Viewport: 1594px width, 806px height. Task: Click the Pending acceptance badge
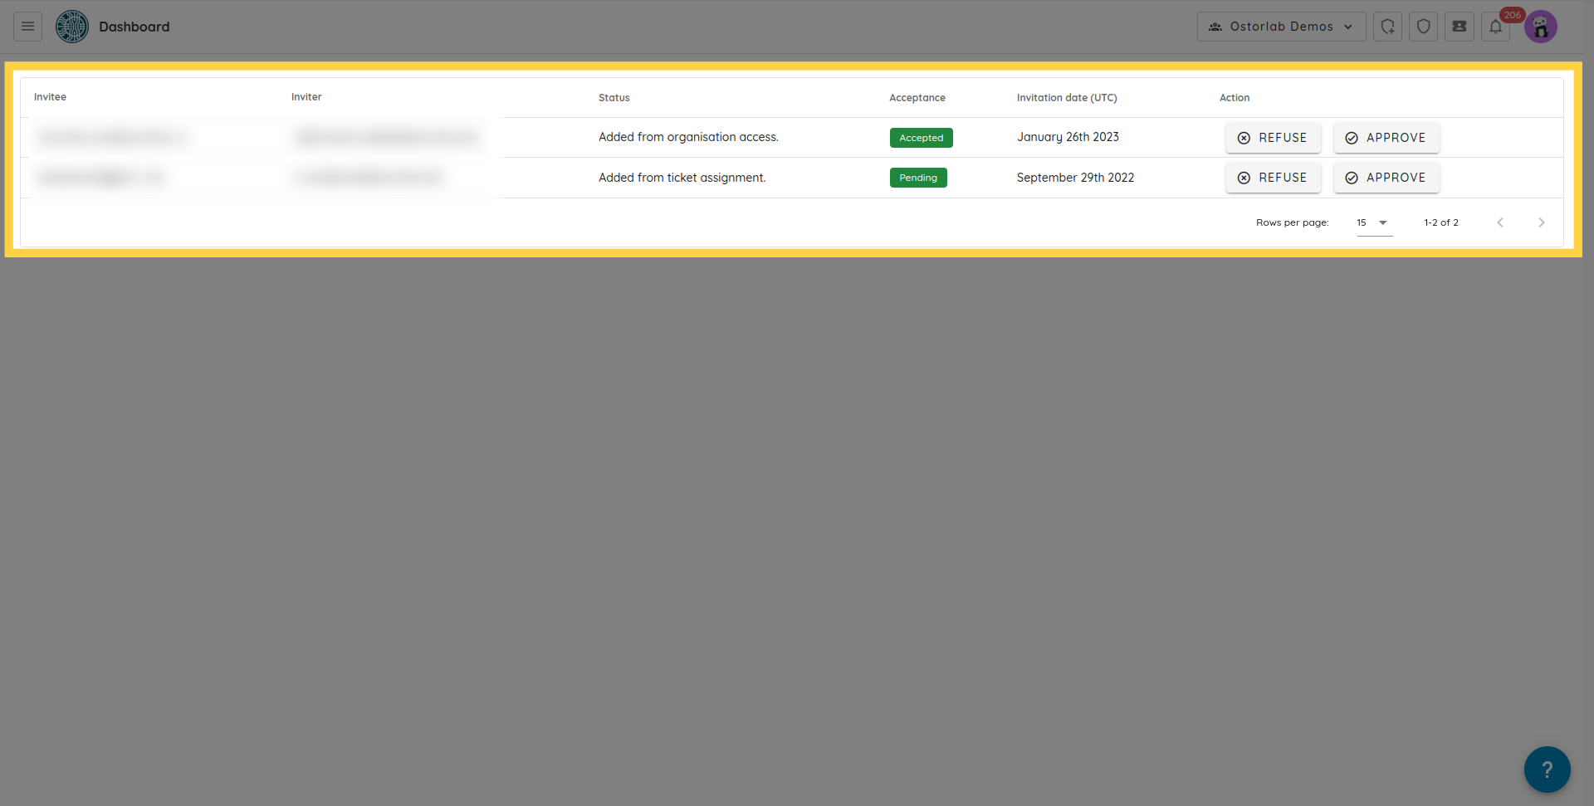tap(918, 178)
